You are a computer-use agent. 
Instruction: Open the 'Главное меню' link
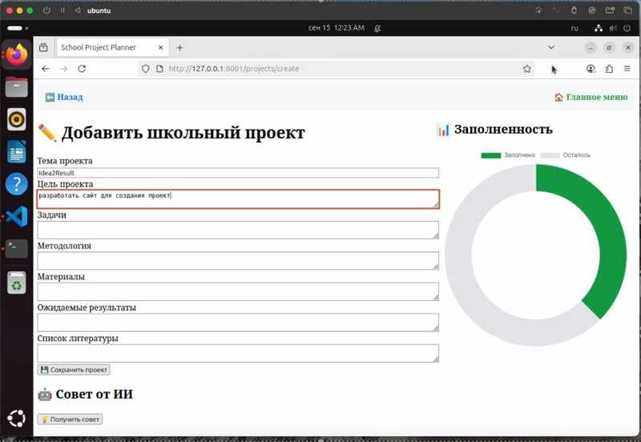[x=591, y=97]
